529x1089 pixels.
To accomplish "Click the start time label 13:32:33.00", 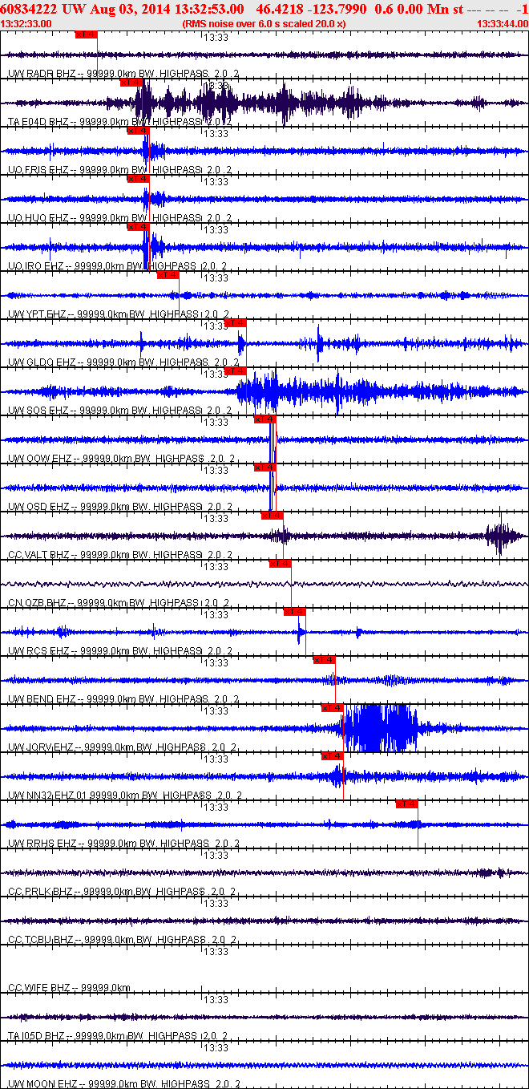I will click(26, 24).
